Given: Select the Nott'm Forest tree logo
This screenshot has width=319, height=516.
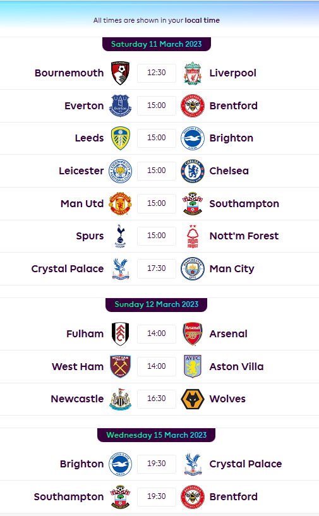Looking at the screenshot, I should 193,236.
